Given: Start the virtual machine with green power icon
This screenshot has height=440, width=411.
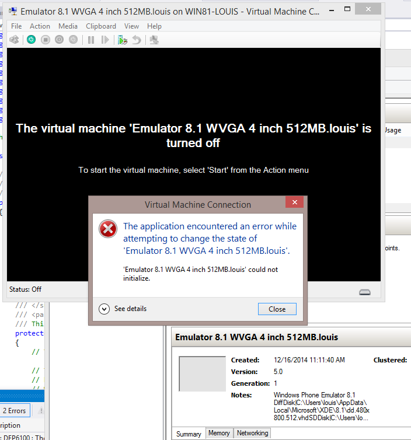Looking at the screenshot, I should (31, 40).
